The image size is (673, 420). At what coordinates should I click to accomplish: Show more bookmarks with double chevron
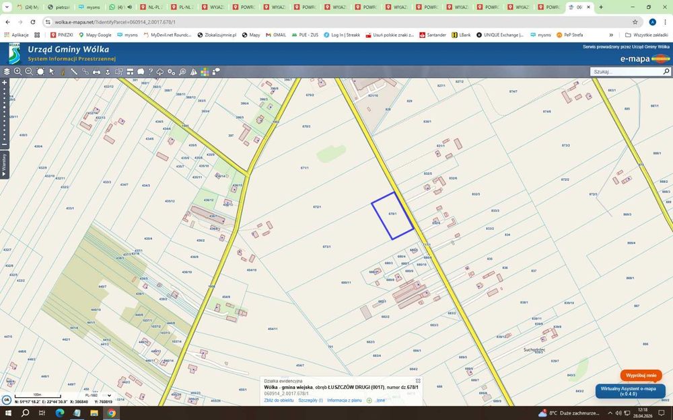(x=611, y=35)
